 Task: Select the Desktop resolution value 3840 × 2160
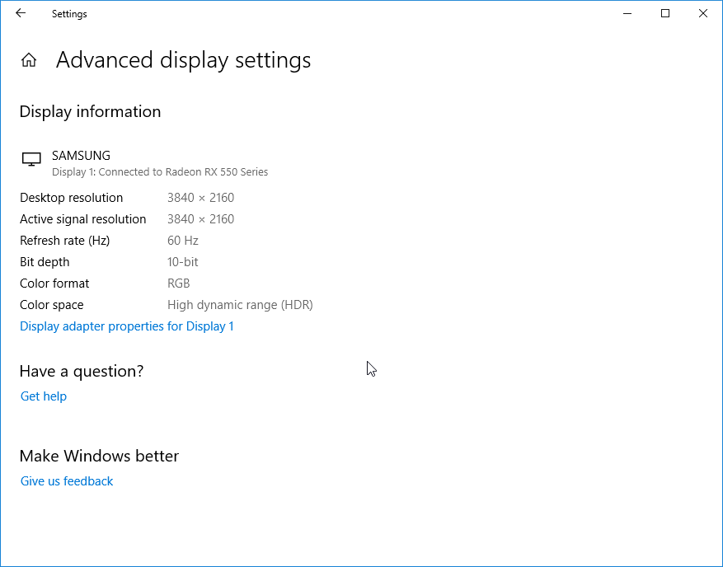point(200,198)
